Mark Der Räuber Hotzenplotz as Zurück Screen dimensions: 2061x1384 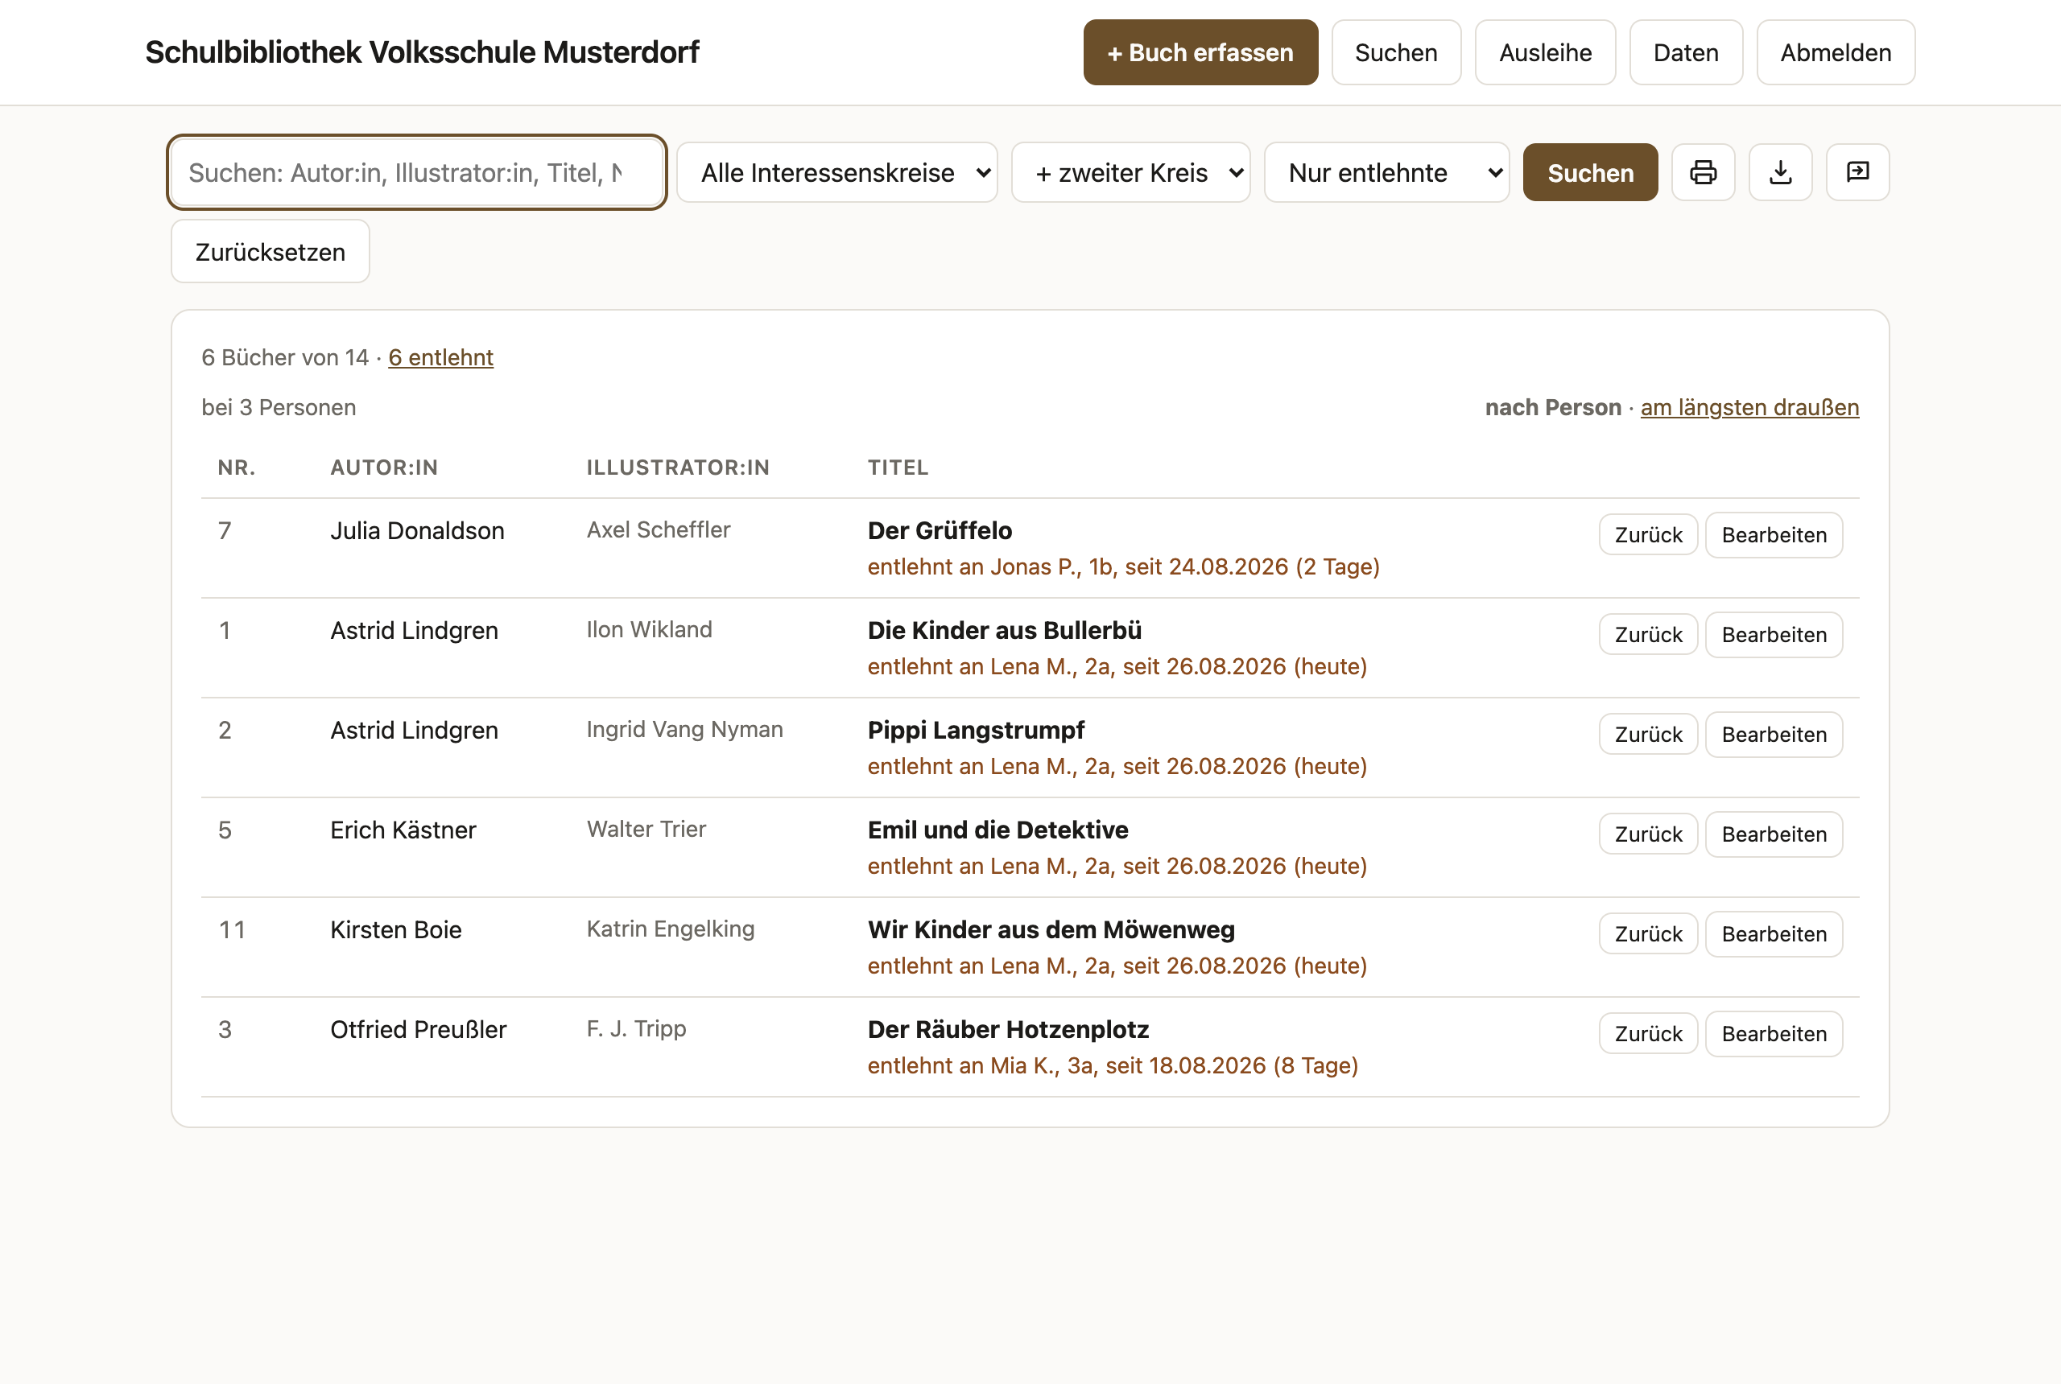click(x=1648, y=1034)
